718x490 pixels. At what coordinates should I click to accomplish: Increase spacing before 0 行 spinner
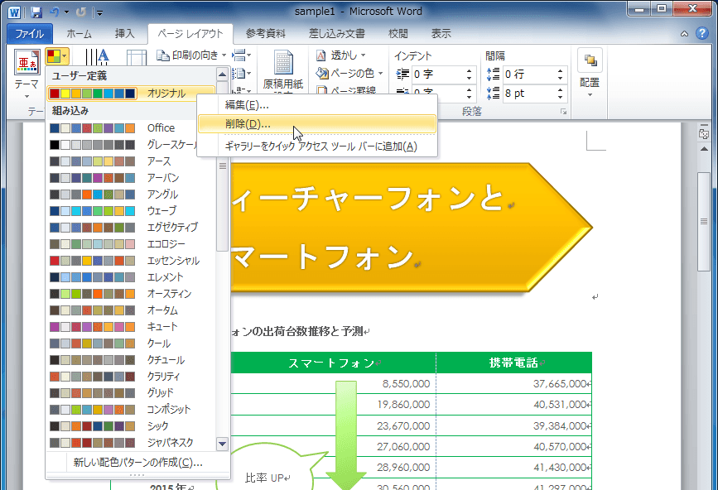pos(561,71)
